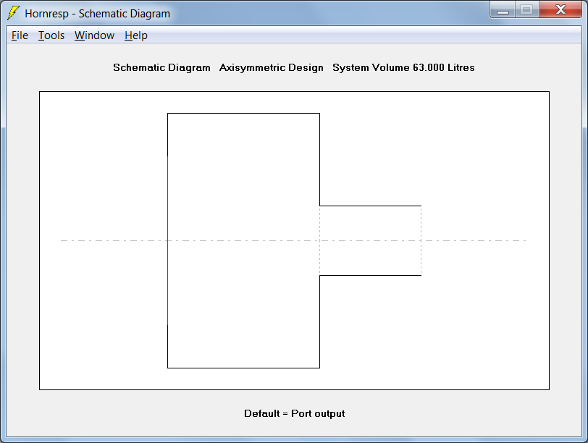588x443 pixels.
Task: Click the 'Default = Port output' label
Action: coord(295,413)
